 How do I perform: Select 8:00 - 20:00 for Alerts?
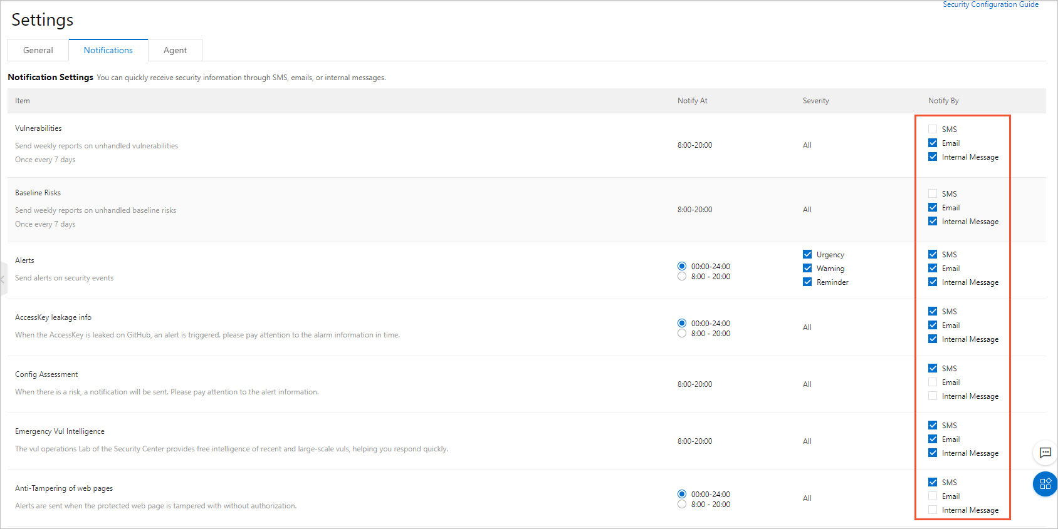pyautogui.click(x=682, y=276)
